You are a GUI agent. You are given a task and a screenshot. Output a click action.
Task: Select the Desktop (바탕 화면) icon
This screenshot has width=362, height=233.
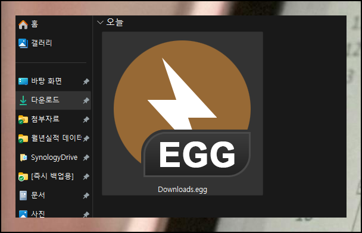(23, 81)
